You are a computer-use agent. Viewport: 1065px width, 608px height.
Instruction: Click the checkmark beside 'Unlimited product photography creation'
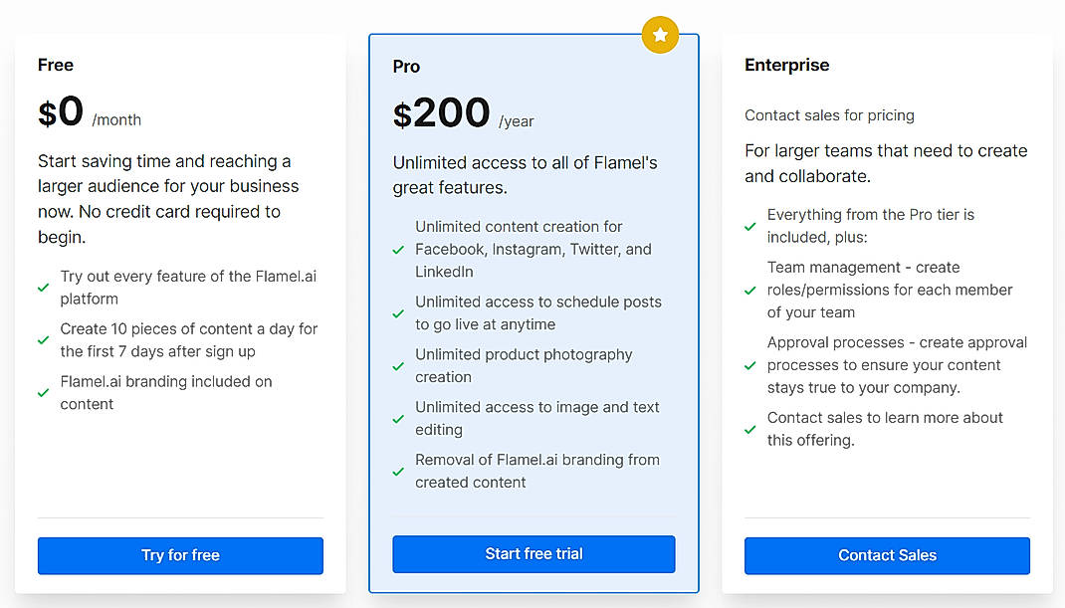(398, 366)
